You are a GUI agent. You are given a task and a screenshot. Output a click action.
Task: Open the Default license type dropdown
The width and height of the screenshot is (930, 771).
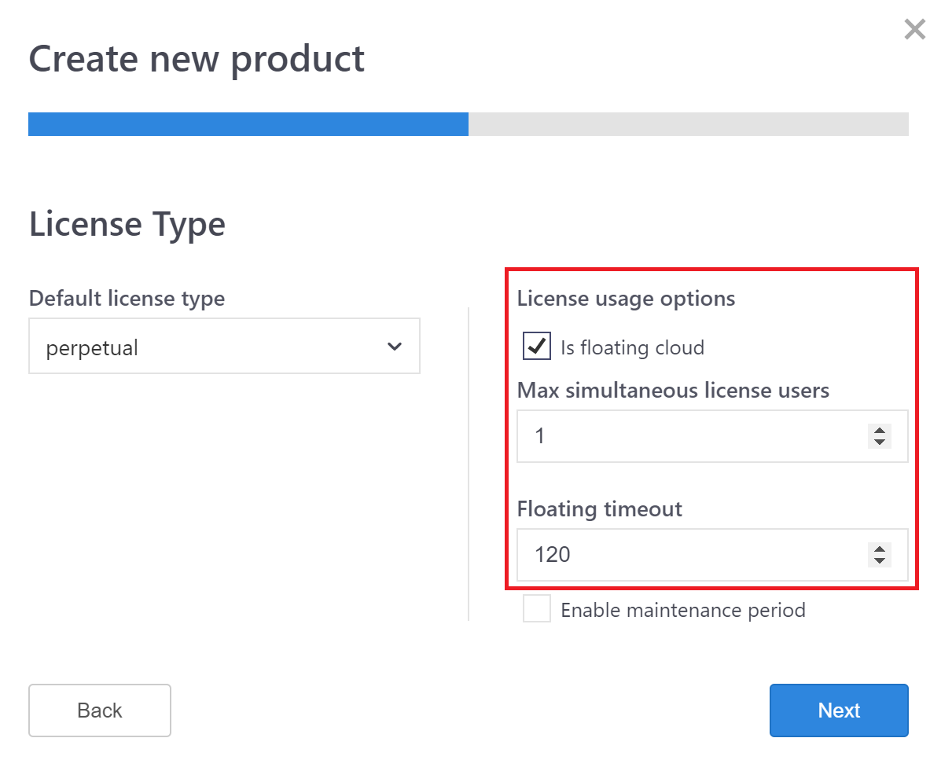pos(224,347)
